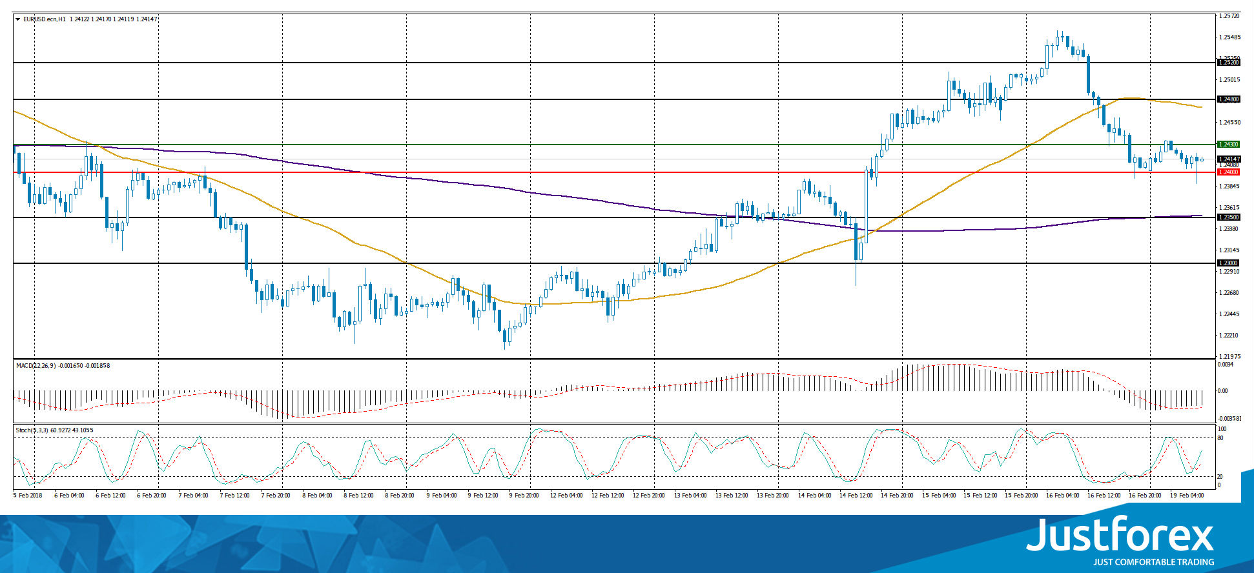The width and height of the screenshot is (1254, 573).
Task: Click the 1.25485 scale value
Action: (x=1229, y=37)
